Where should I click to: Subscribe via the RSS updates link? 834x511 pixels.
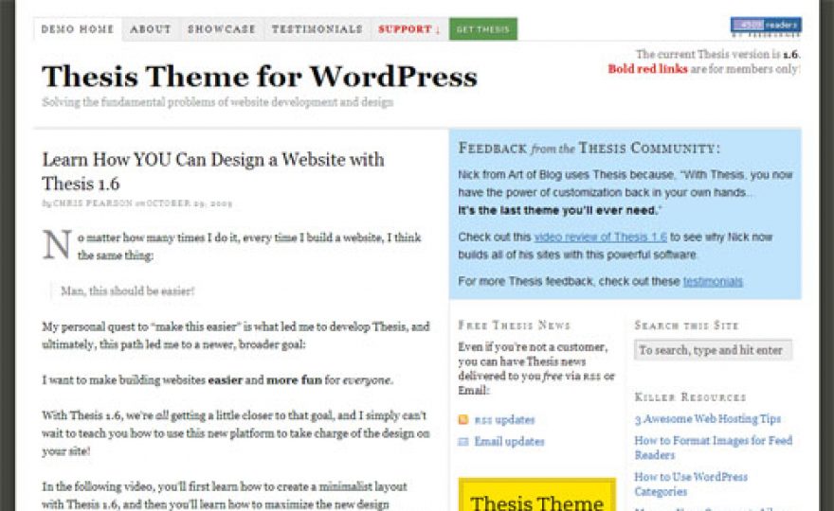pyautogui.click(x=504, y=419)
